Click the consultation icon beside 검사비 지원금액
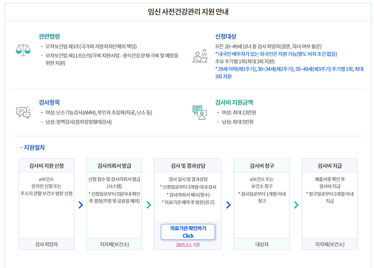 [x=200, y=113]
